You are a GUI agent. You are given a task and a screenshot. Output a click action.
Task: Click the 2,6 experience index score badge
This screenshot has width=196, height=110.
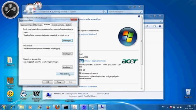click(x=81, y=61)
